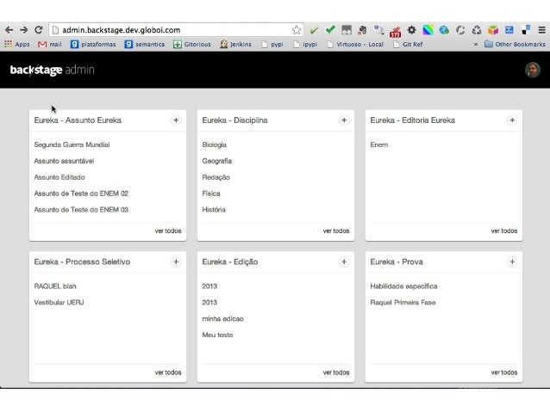
Task: Open Vestibular UERJ entry
Action: (59, 303)
